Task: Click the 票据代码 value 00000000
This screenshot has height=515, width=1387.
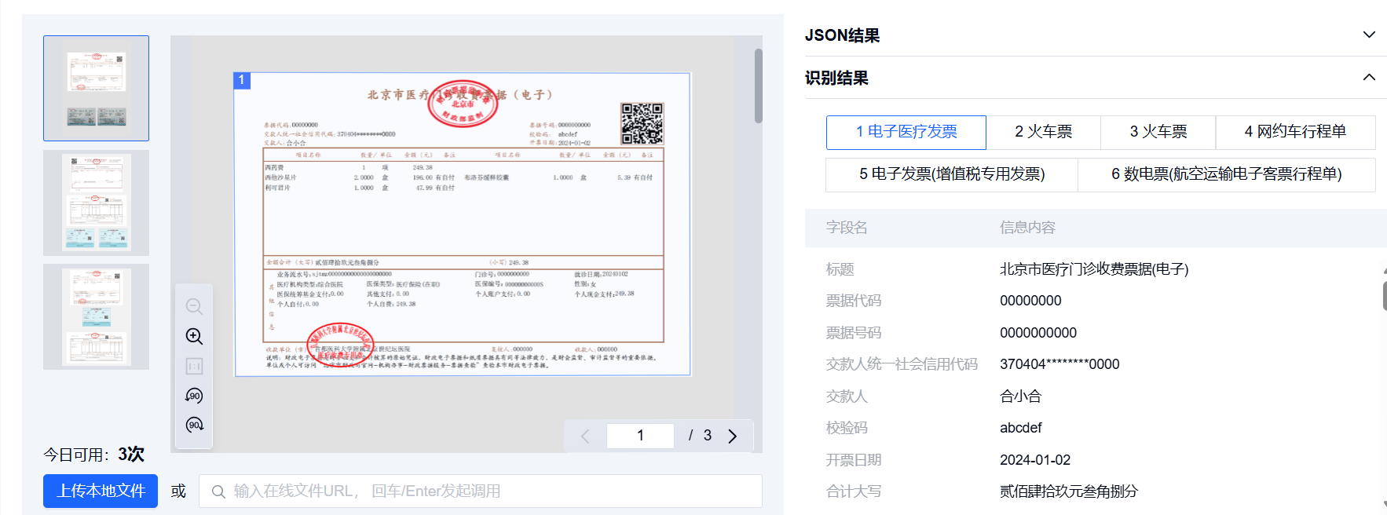Action: click(1030, 301)
